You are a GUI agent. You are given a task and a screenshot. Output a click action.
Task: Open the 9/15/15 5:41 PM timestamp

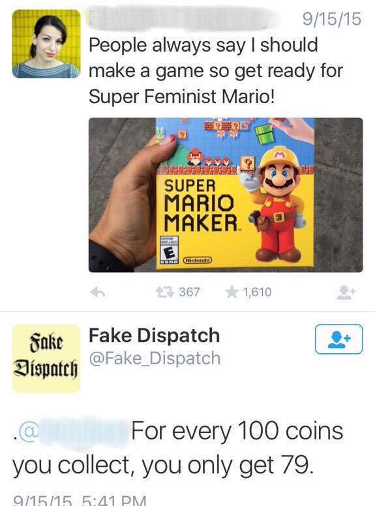(x=80, y=499)
